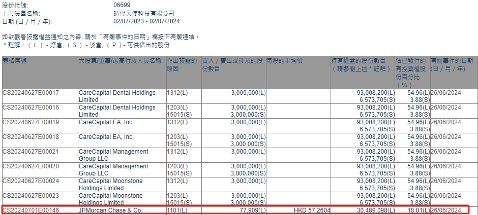Click reason code 1101(L)
The image size is (478, 215).
point(177,210)
